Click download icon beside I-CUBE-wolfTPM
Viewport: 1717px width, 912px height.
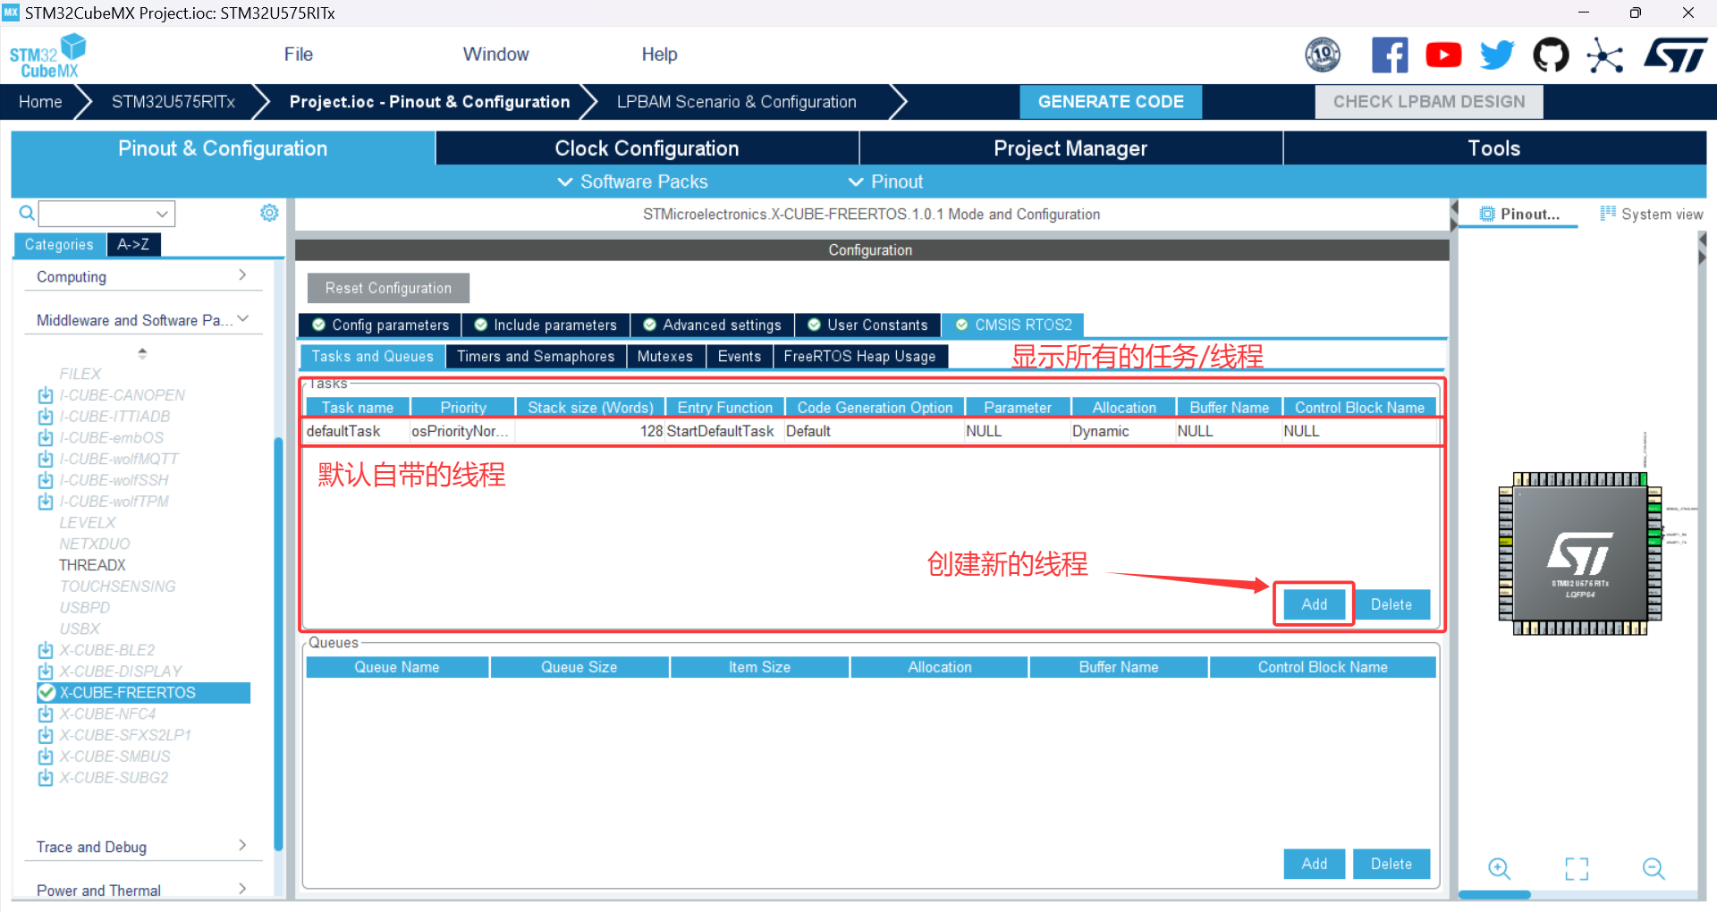tap(46, 502)
